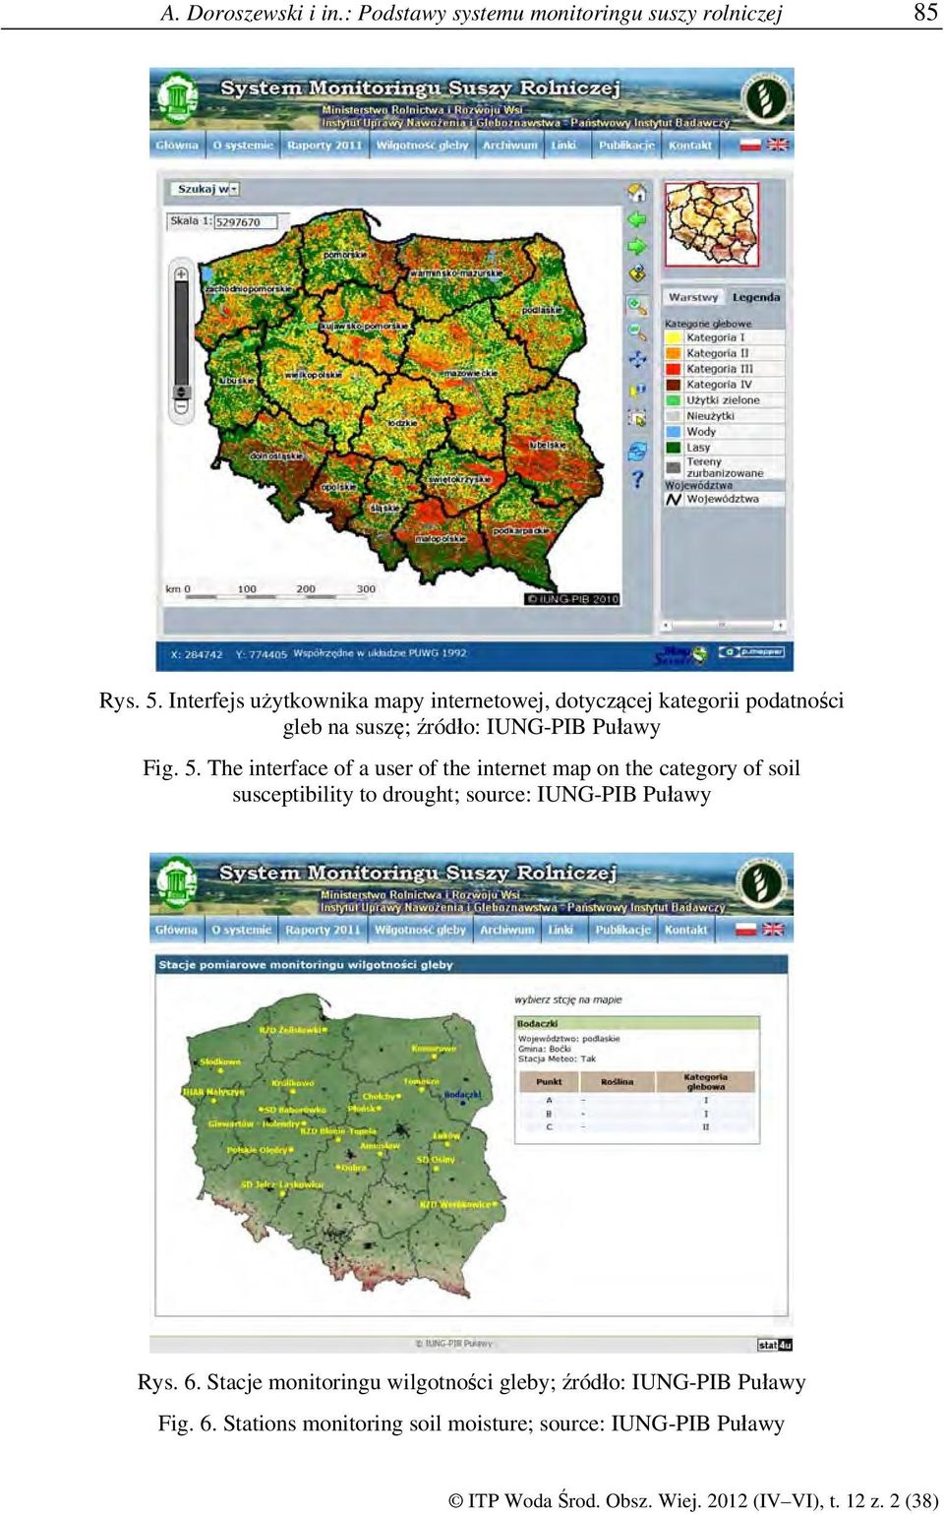Click the minus button below zoom slider
Image resolution: width=944 pixels, height=1514 pixels.
181,405
